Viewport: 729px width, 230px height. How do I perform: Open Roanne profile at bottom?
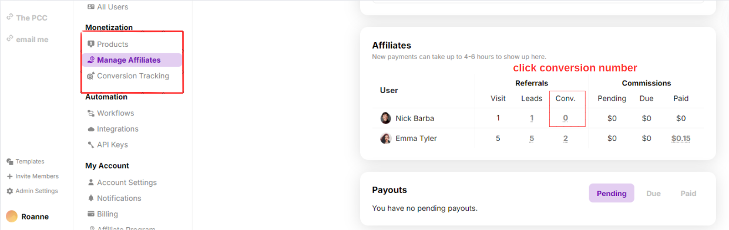tap(28, 217)
